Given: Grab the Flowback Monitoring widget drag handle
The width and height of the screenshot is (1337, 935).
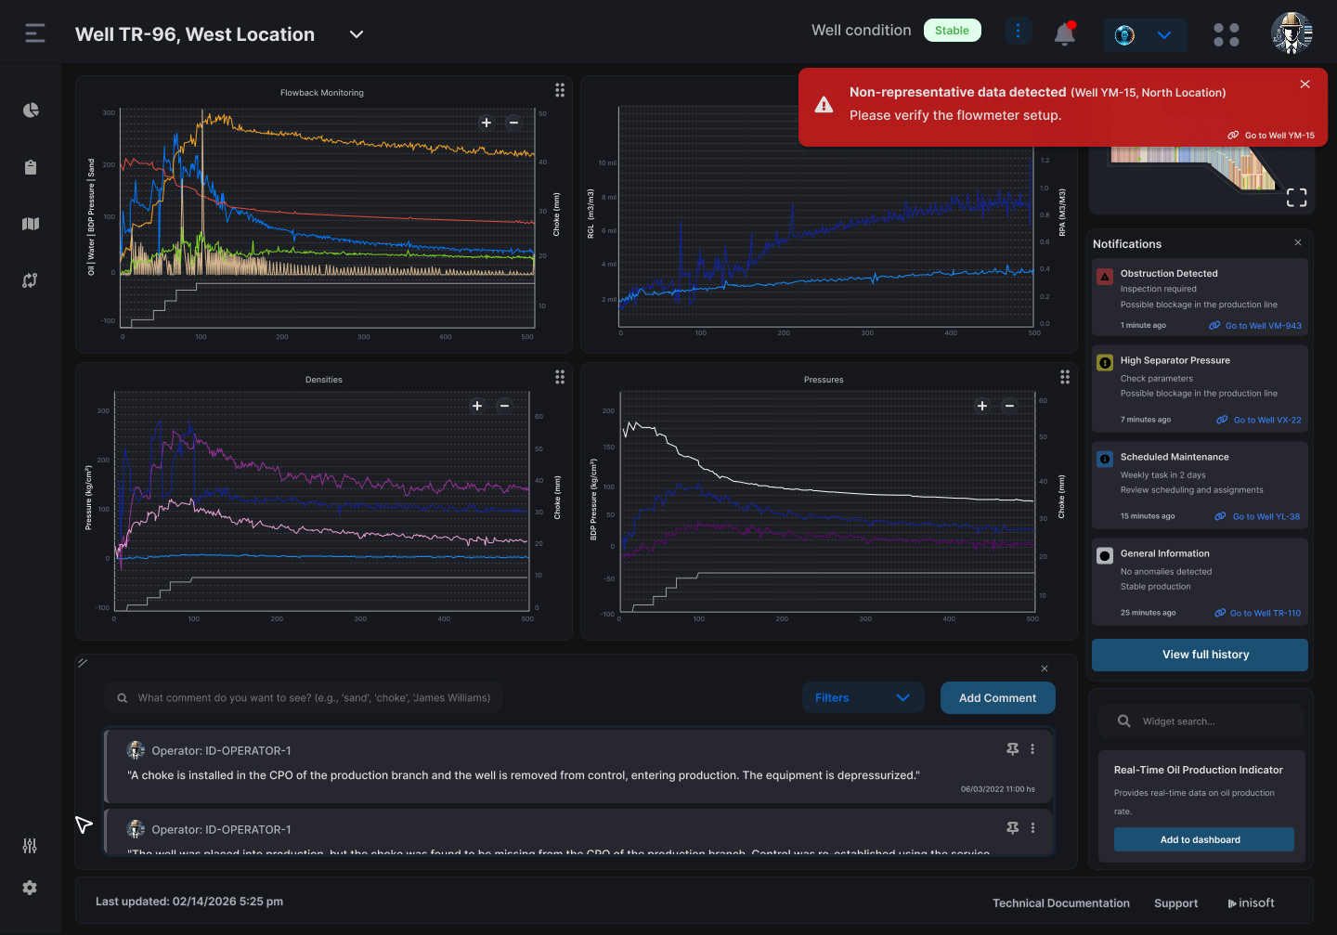Looking at the screenshot, I should [x=560, y=90].
